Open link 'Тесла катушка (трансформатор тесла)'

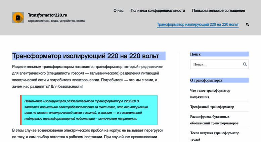click(x=215, y=136)
